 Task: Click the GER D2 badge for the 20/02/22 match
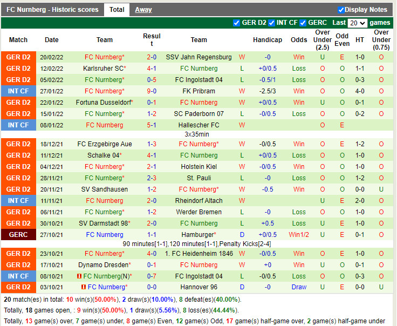tap(18, 57)
